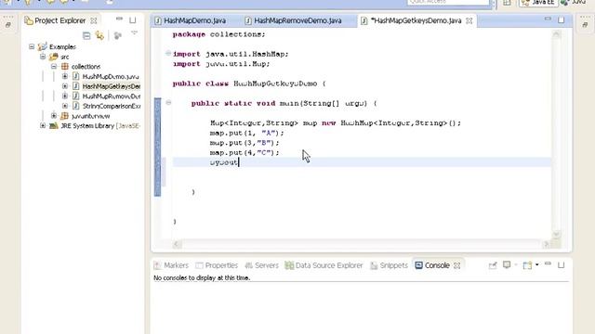The width and height of the screenshot is (595, 334).
Task: Select the Examples project
Action: pos(62,47)
